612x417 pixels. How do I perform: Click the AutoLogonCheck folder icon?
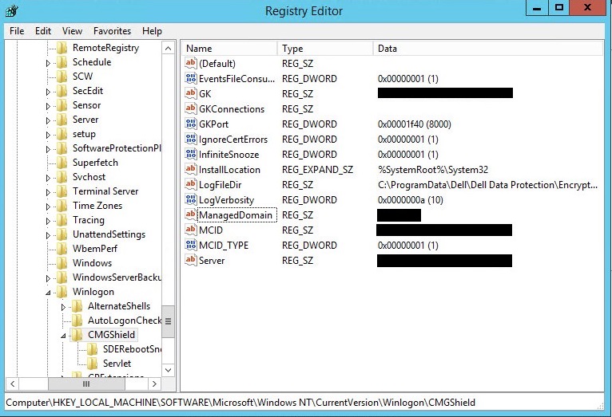click(77, 321)
